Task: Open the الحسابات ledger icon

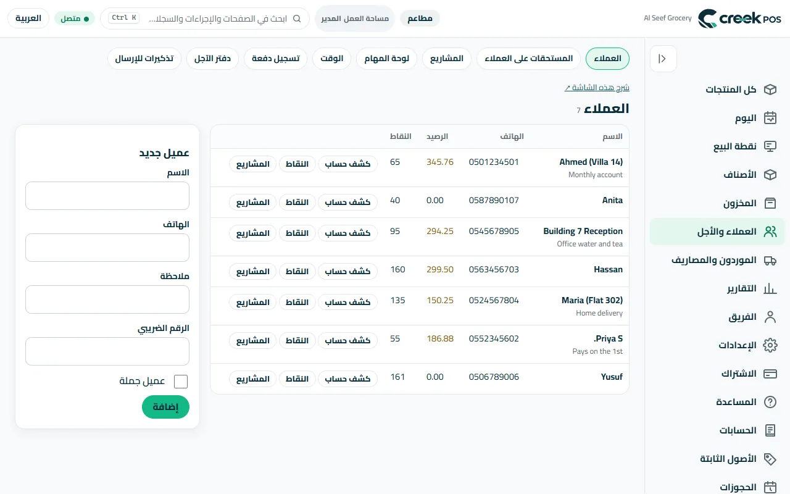Action: pos(770,430)
